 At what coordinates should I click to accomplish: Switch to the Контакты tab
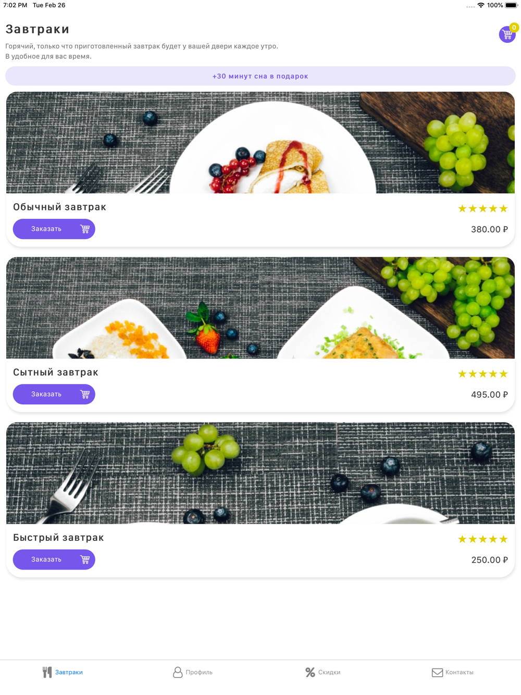453,672
